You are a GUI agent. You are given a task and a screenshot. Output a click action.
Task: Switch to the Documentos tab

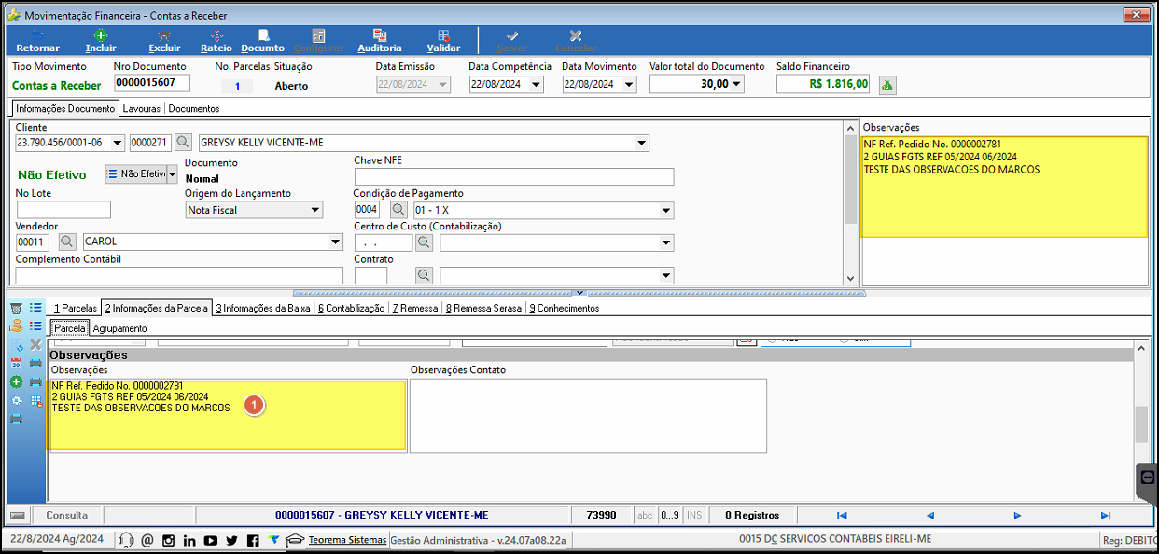click(x=194, y=108)
